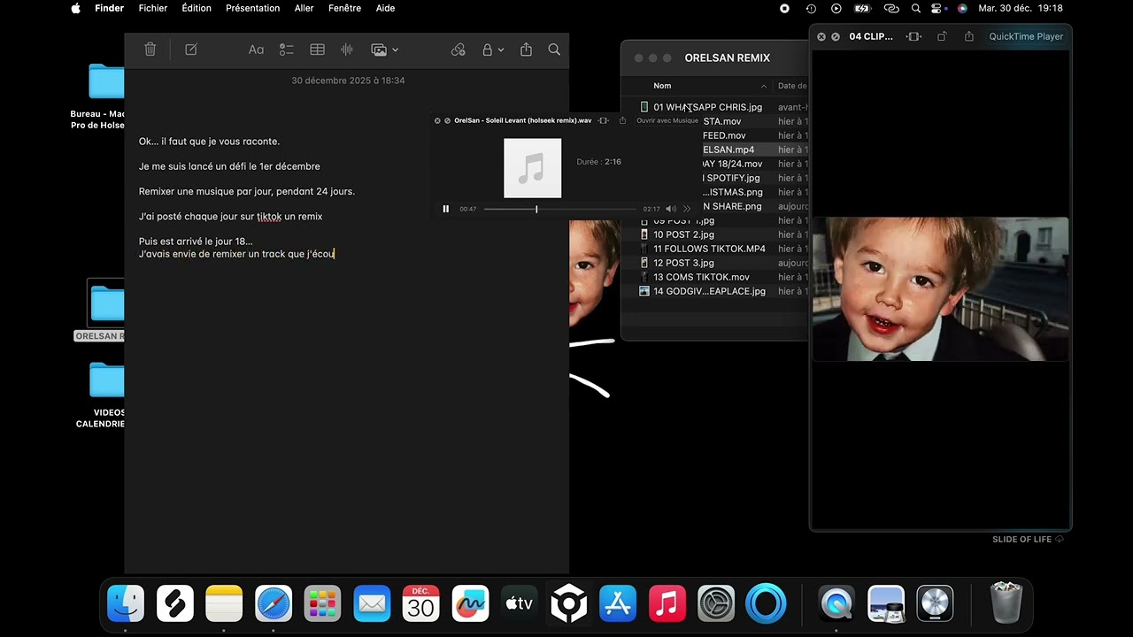Trim the 04 CLIP video with the trim icon
Viewport: 1133px width, 637px height.
coord(914,36)
